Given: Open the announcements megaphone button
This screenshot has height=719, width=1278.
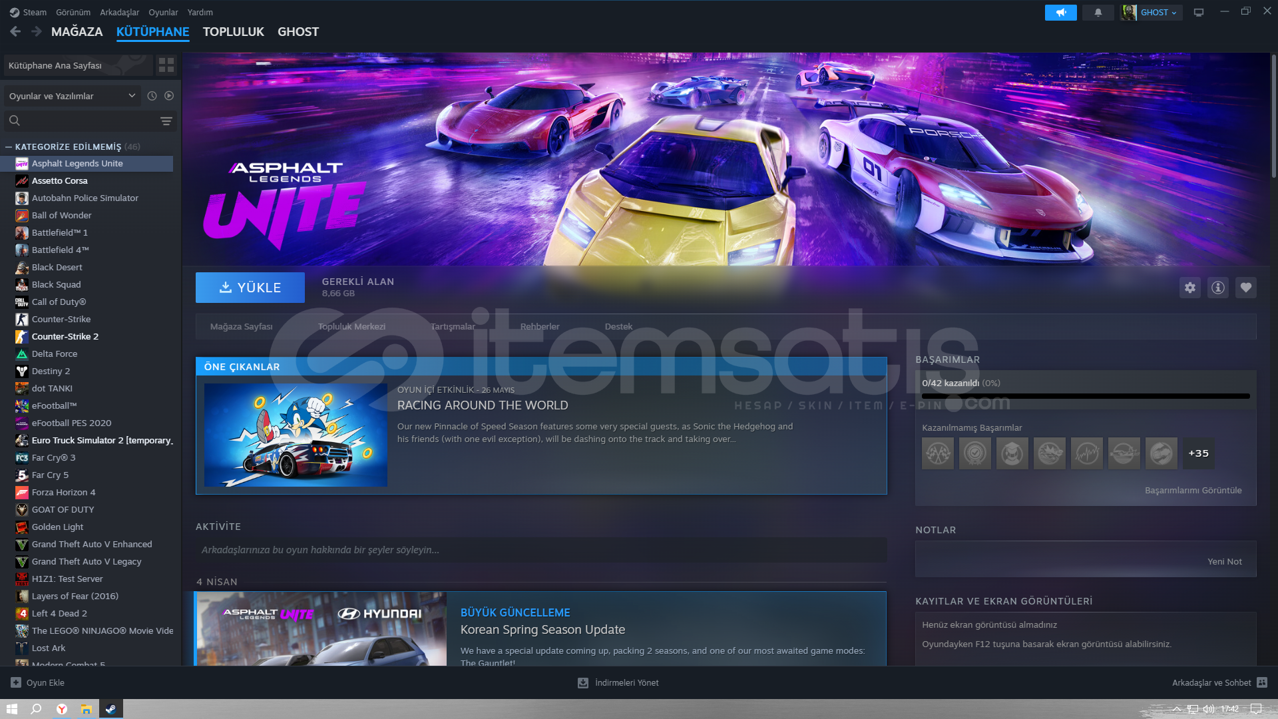Looking at the screenshot, I should (1060, 12).
